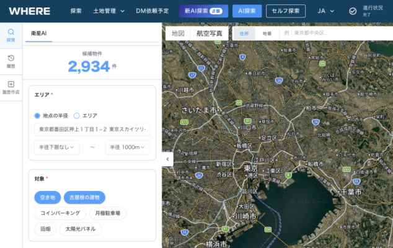Toggle the 月極駐車場 target chip
The height and width of the screenshot is (248, 393).
coord(107,213)
